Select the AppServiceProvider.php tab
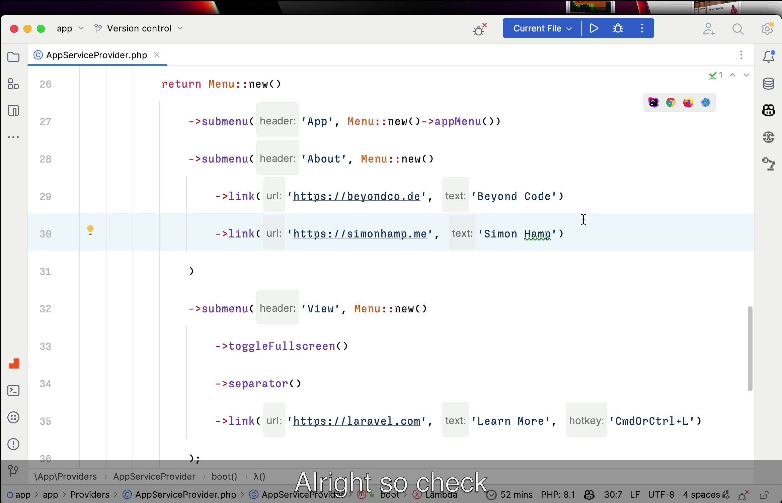Image resolution: width=782 pixels, height=503 pixels. pos(96,55)
